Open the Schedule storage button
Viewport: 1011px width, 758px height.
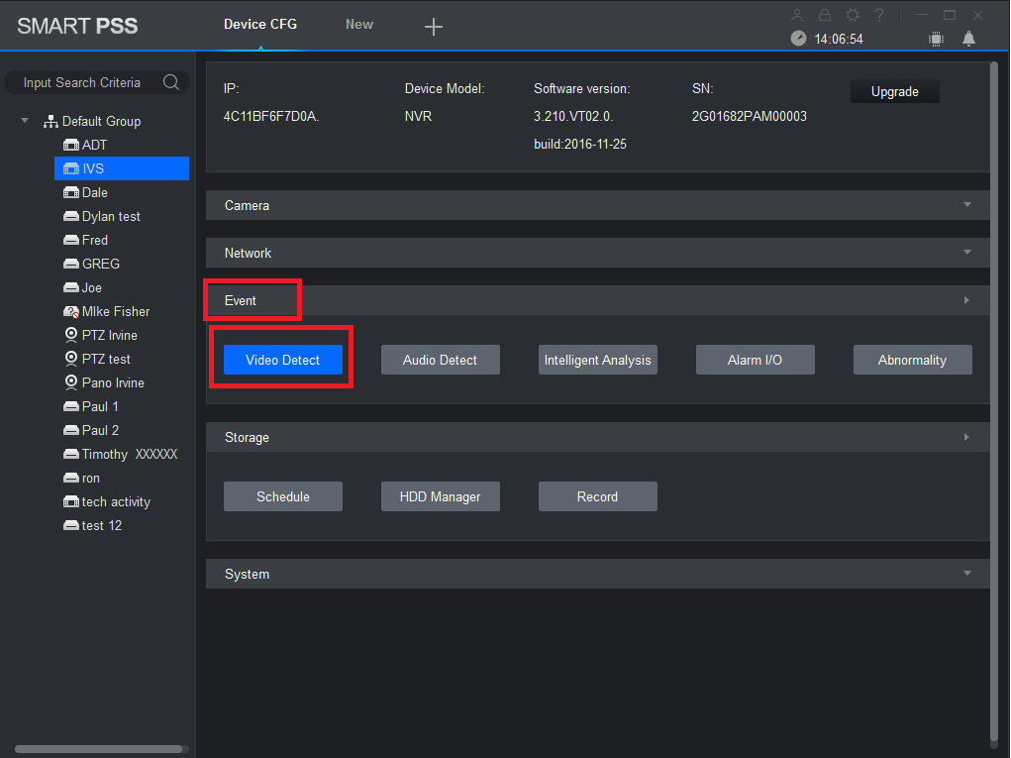tap(282, 496)
